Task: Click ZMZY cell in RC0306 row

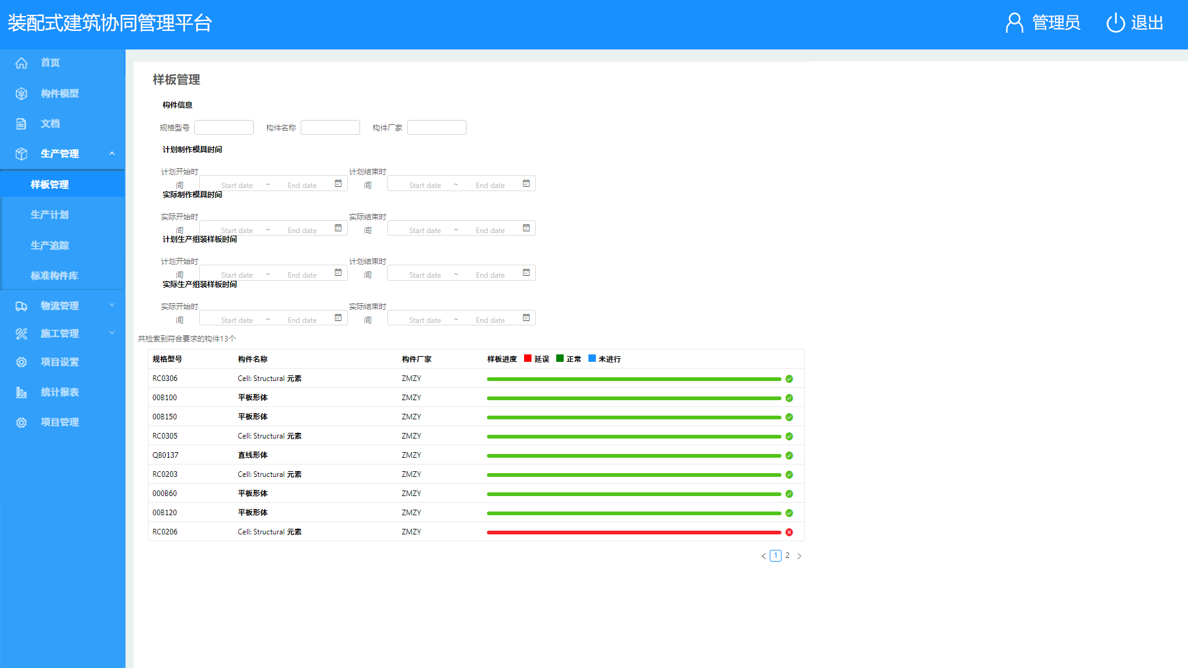Action: (411, 379)
